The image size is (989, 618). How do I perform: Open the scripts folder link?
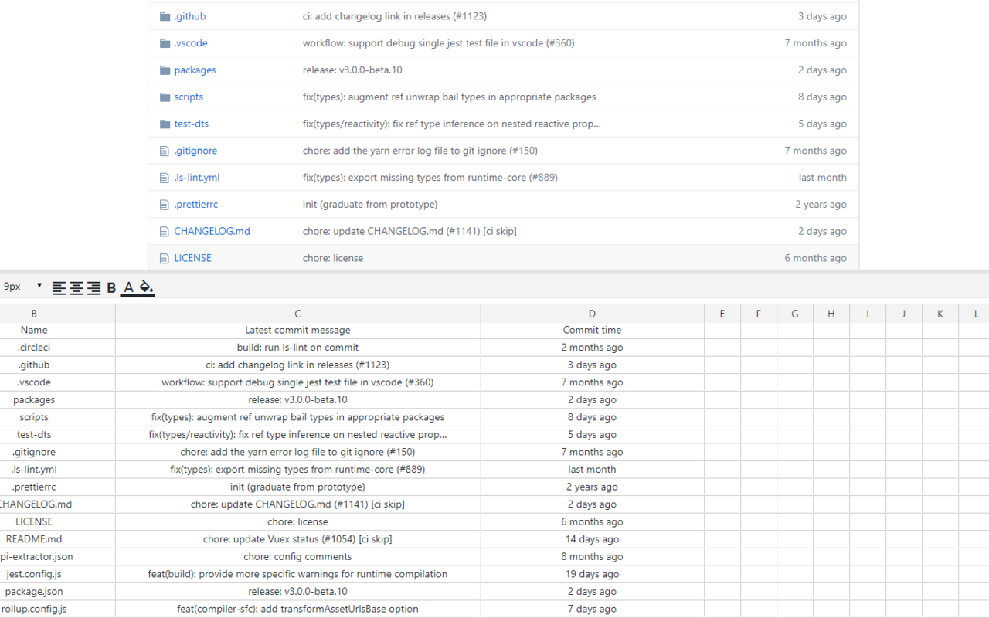coord(190,97)
